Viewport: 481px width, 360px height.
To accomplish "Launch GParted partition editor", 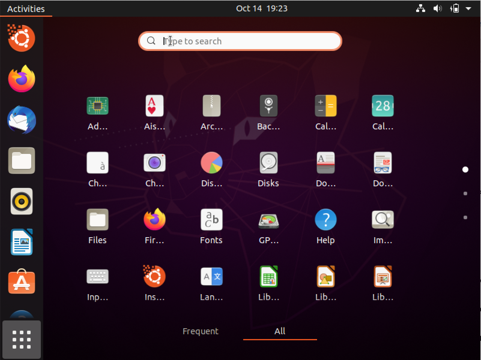I will point(268,220).
